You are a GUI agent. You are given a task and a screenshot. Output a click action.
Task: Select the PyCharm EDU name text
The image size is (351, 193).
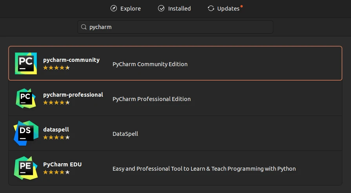click(62, 164)
